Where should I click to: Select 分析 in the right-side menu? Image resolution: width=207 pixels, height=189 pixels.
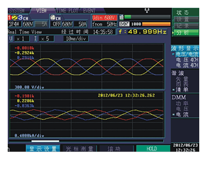point(186,33)
